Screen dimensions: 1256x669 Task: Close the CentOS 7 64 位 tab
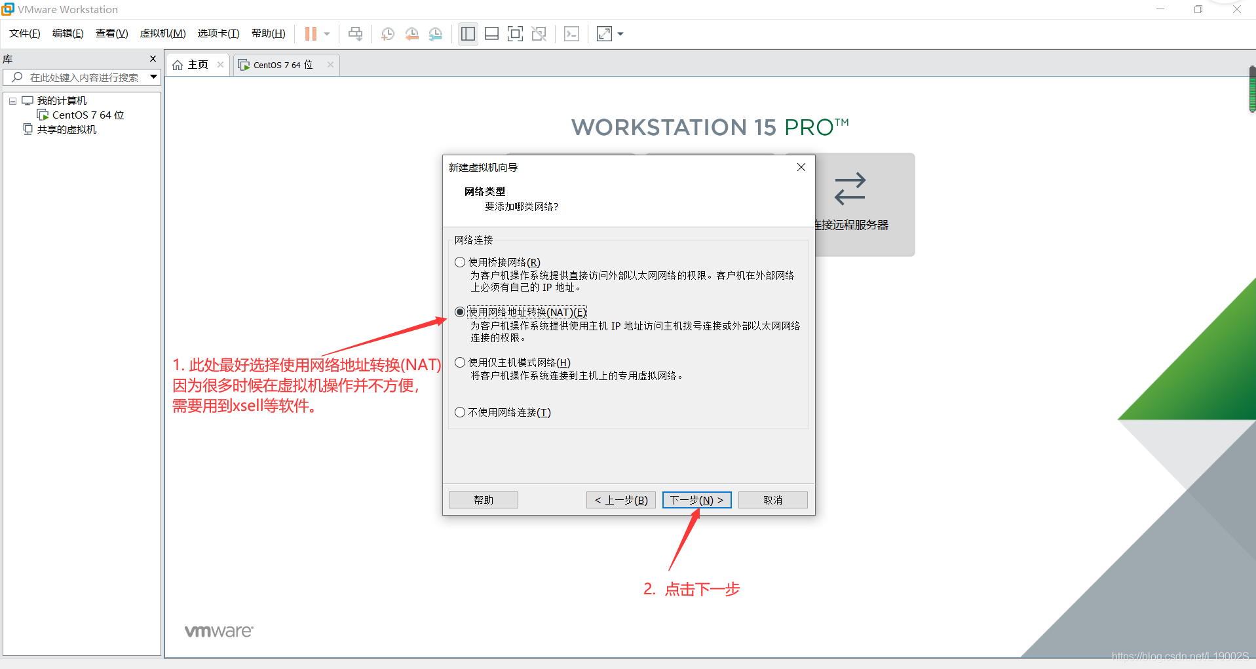[x=330, y=64]
